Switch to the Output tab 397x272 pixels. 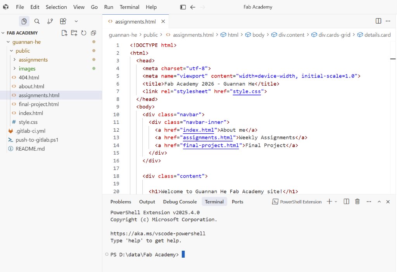(147, 201)
